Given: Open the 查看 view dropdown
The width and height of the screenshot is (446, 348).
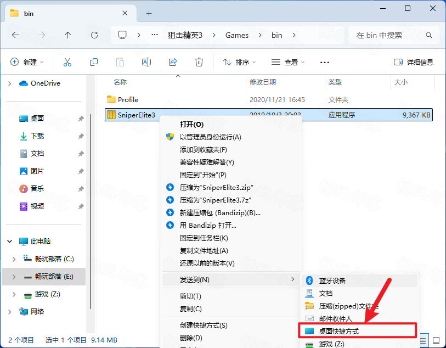Looking at the screenshot, I should click(288, 62).
